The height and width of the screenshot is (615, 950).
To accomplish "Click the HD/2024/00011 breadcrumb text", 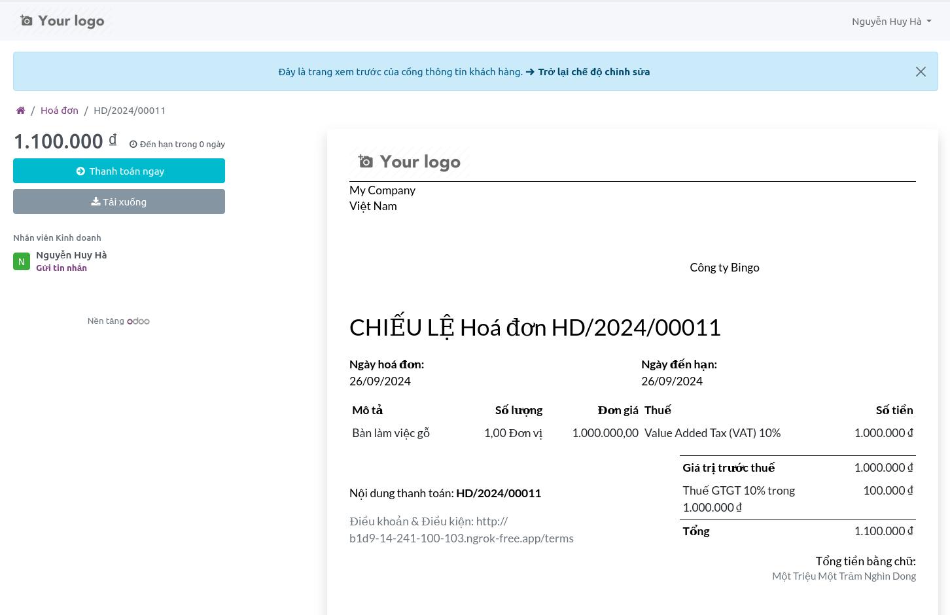I will click(x=130, y=111).
